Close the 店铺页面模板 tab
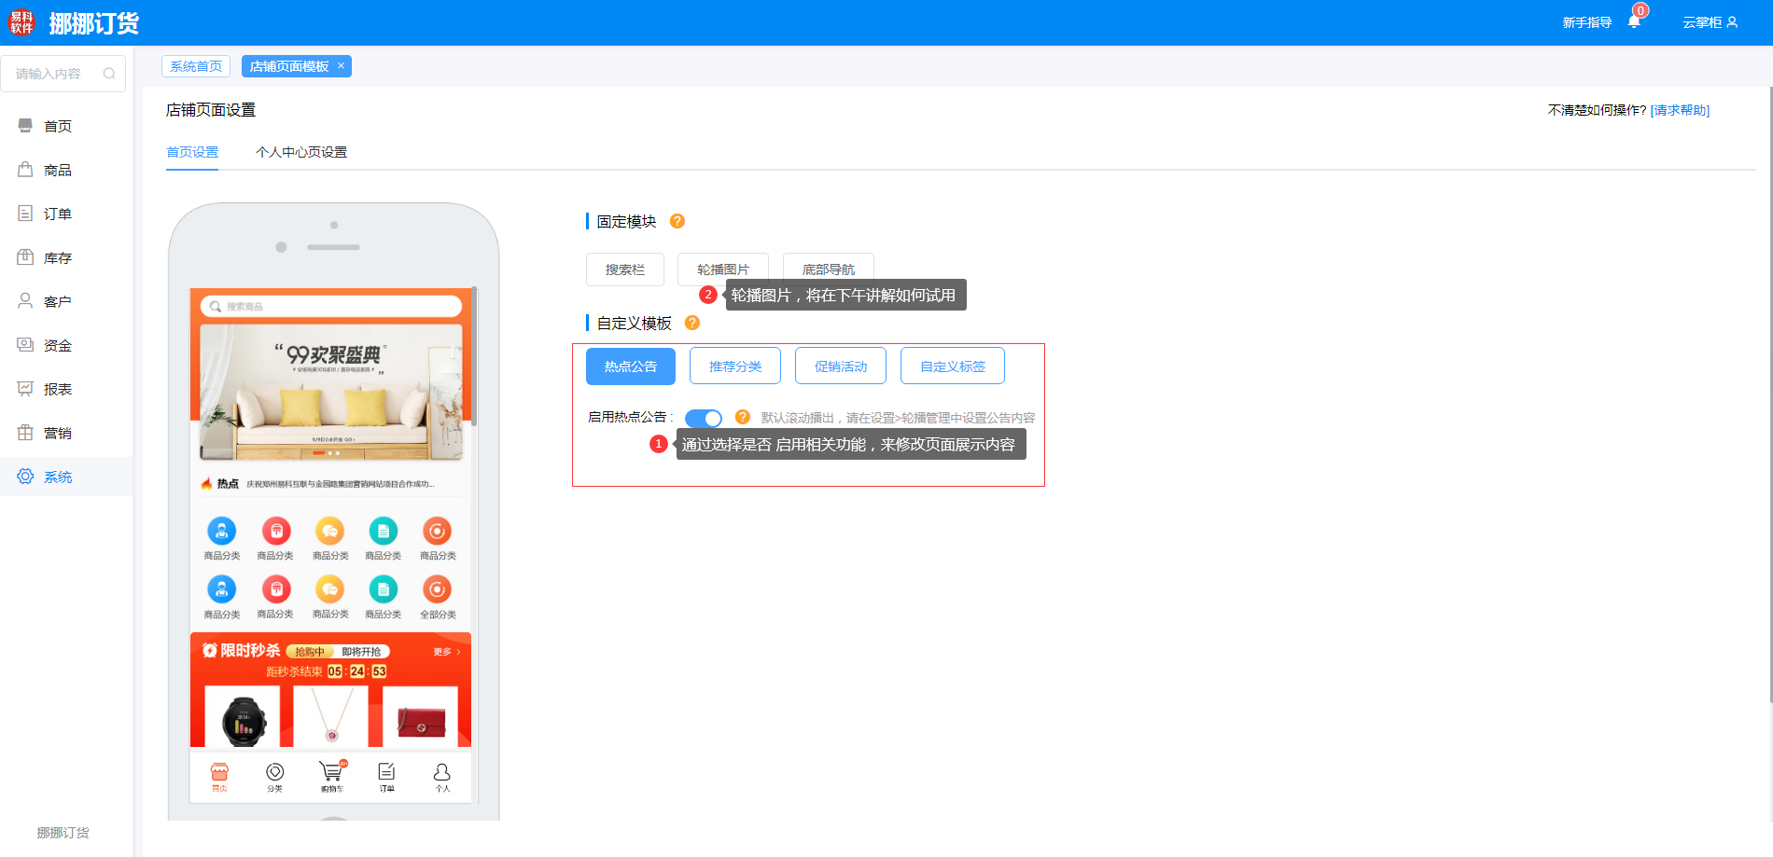The width and height of the screenshot is (1773, 857). pyautogui.click(x=342, y=65)
